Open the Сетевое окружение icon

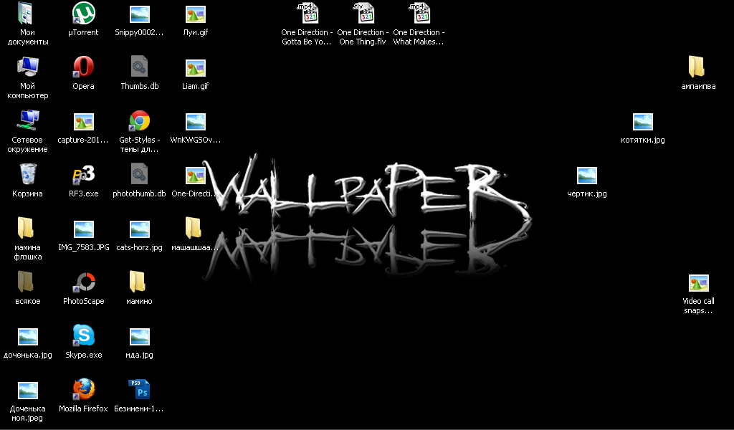click(28, 121)
